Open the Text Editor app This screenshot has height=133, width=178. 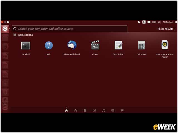(118, 45)
